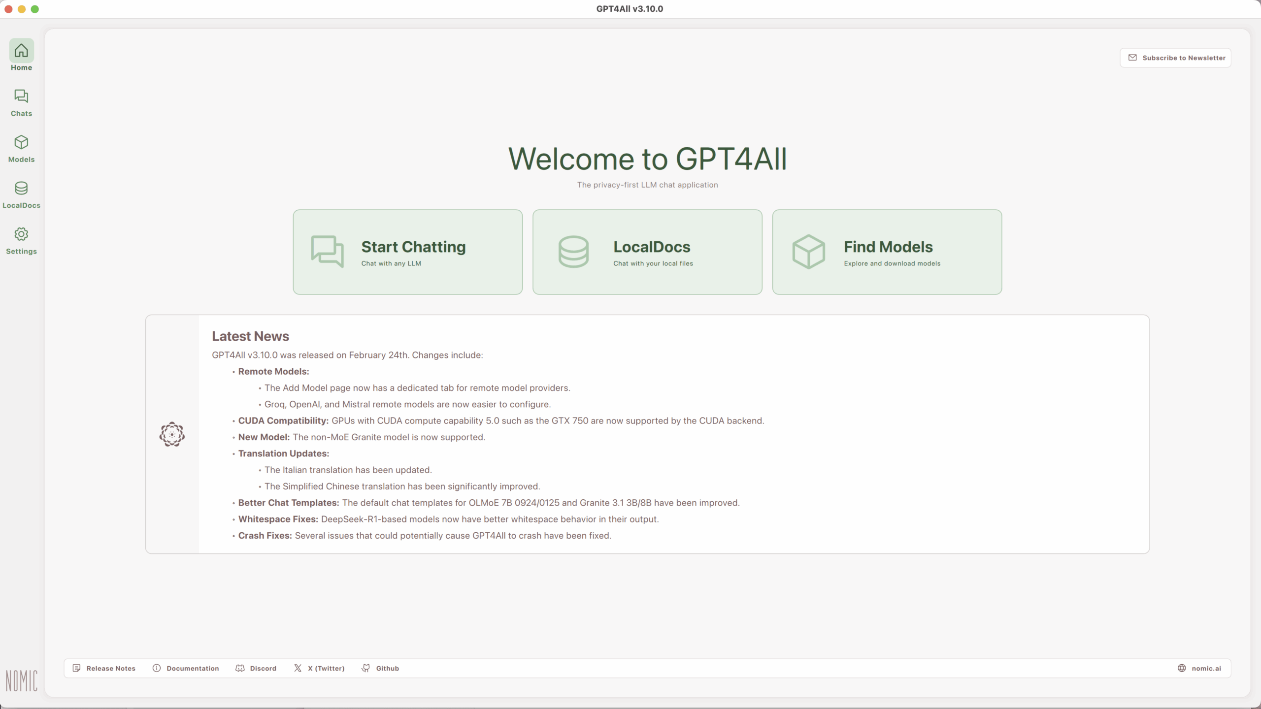The image size is (1261, 709).
Task: Click the 'Remote Models:' news bullet
Action: (273, 371)
